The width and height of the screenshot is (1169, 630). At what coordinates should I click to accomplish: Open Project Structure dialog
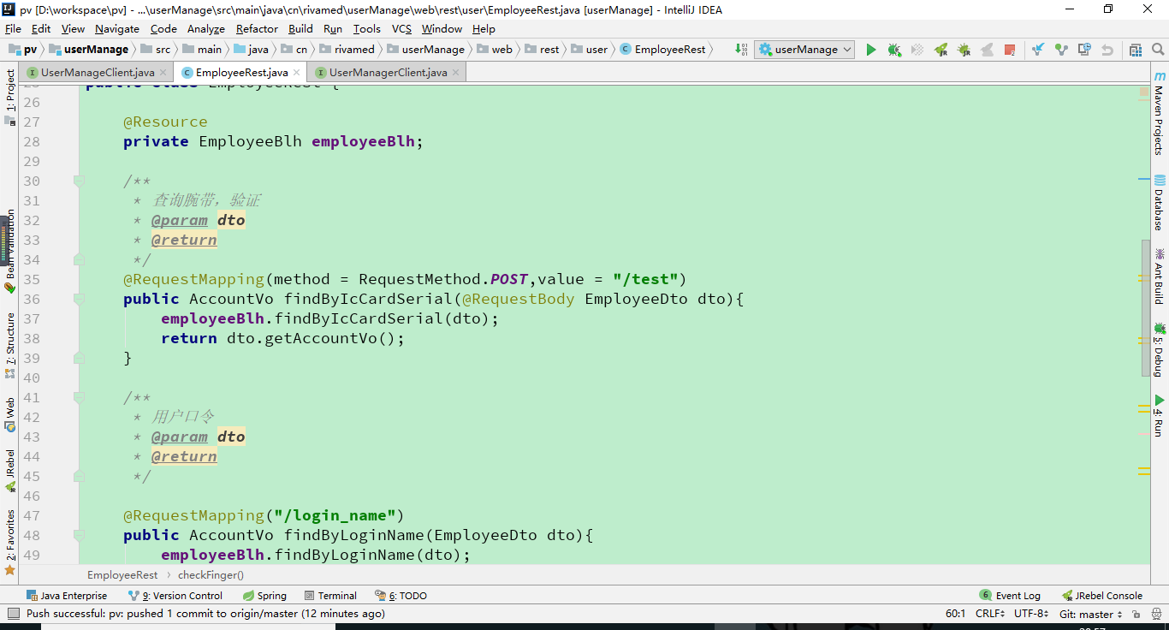pos(1136,50)
